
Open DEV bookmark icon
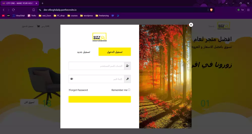click(x=9, y=16)
